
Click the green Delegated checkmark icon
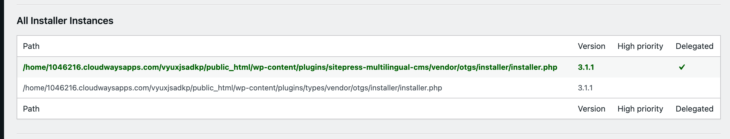(682, 67)
